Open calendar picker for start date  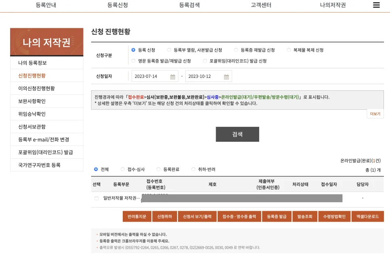(x=173, y=77)
